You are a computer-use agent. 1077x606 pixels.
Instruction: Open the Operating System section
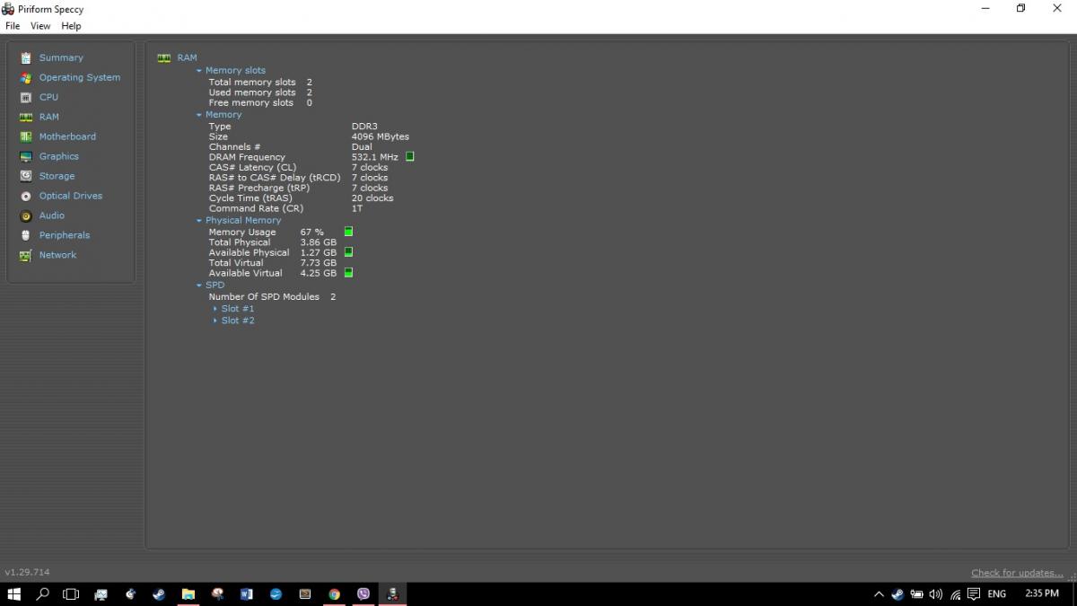click(79, 77)
